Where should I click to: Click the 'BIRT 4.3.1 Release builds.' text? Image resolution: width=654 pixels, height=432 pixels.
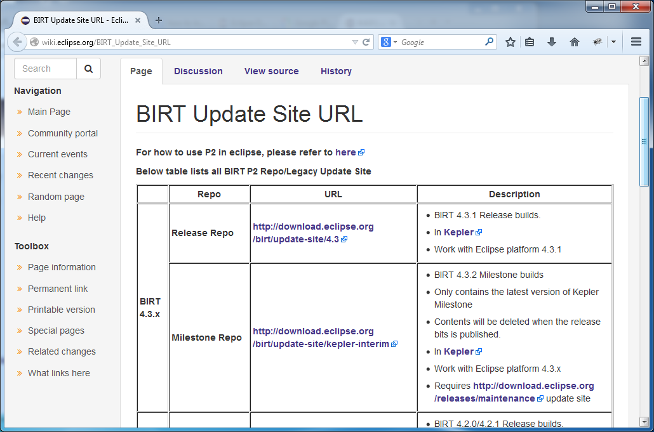pyautogui.click(x=487, y=216)
